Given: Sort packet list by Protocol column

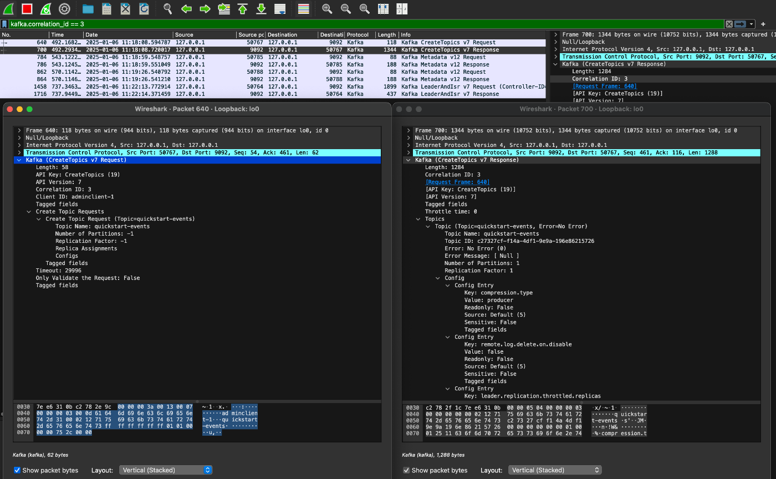Looking at the screenshot, I should [x=360, y=34].
